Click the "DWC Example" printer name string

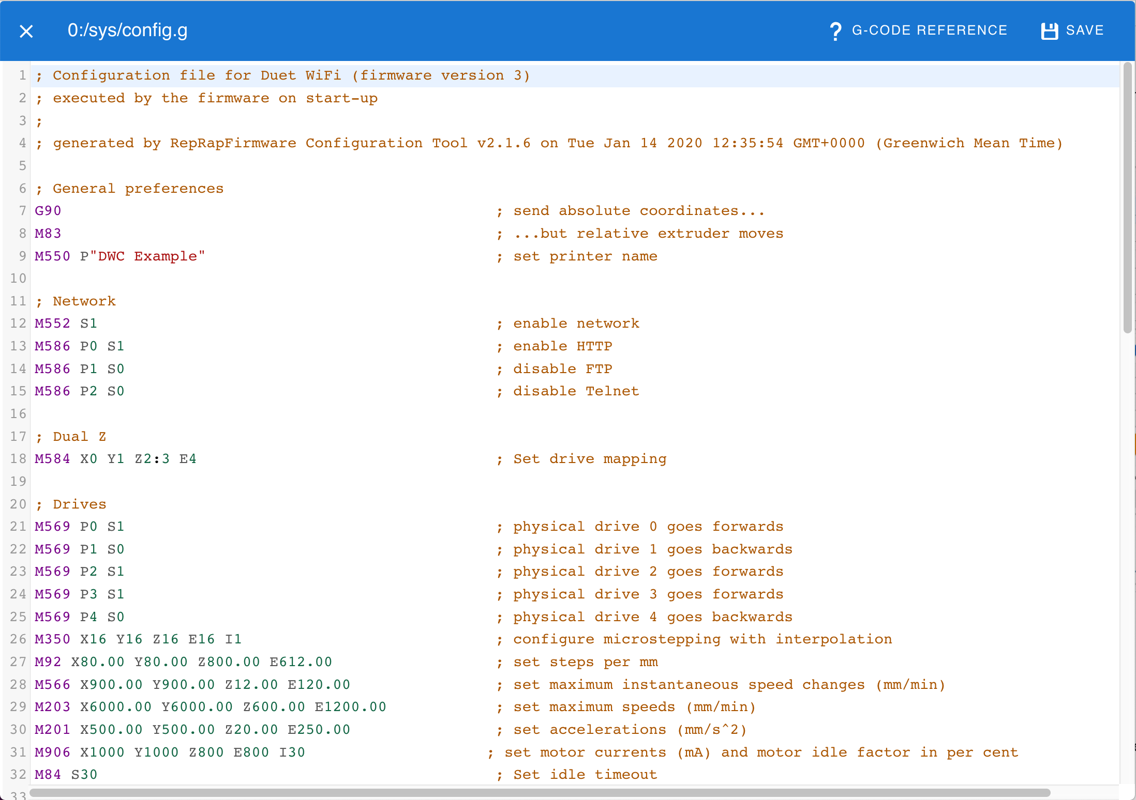[147, 256]
